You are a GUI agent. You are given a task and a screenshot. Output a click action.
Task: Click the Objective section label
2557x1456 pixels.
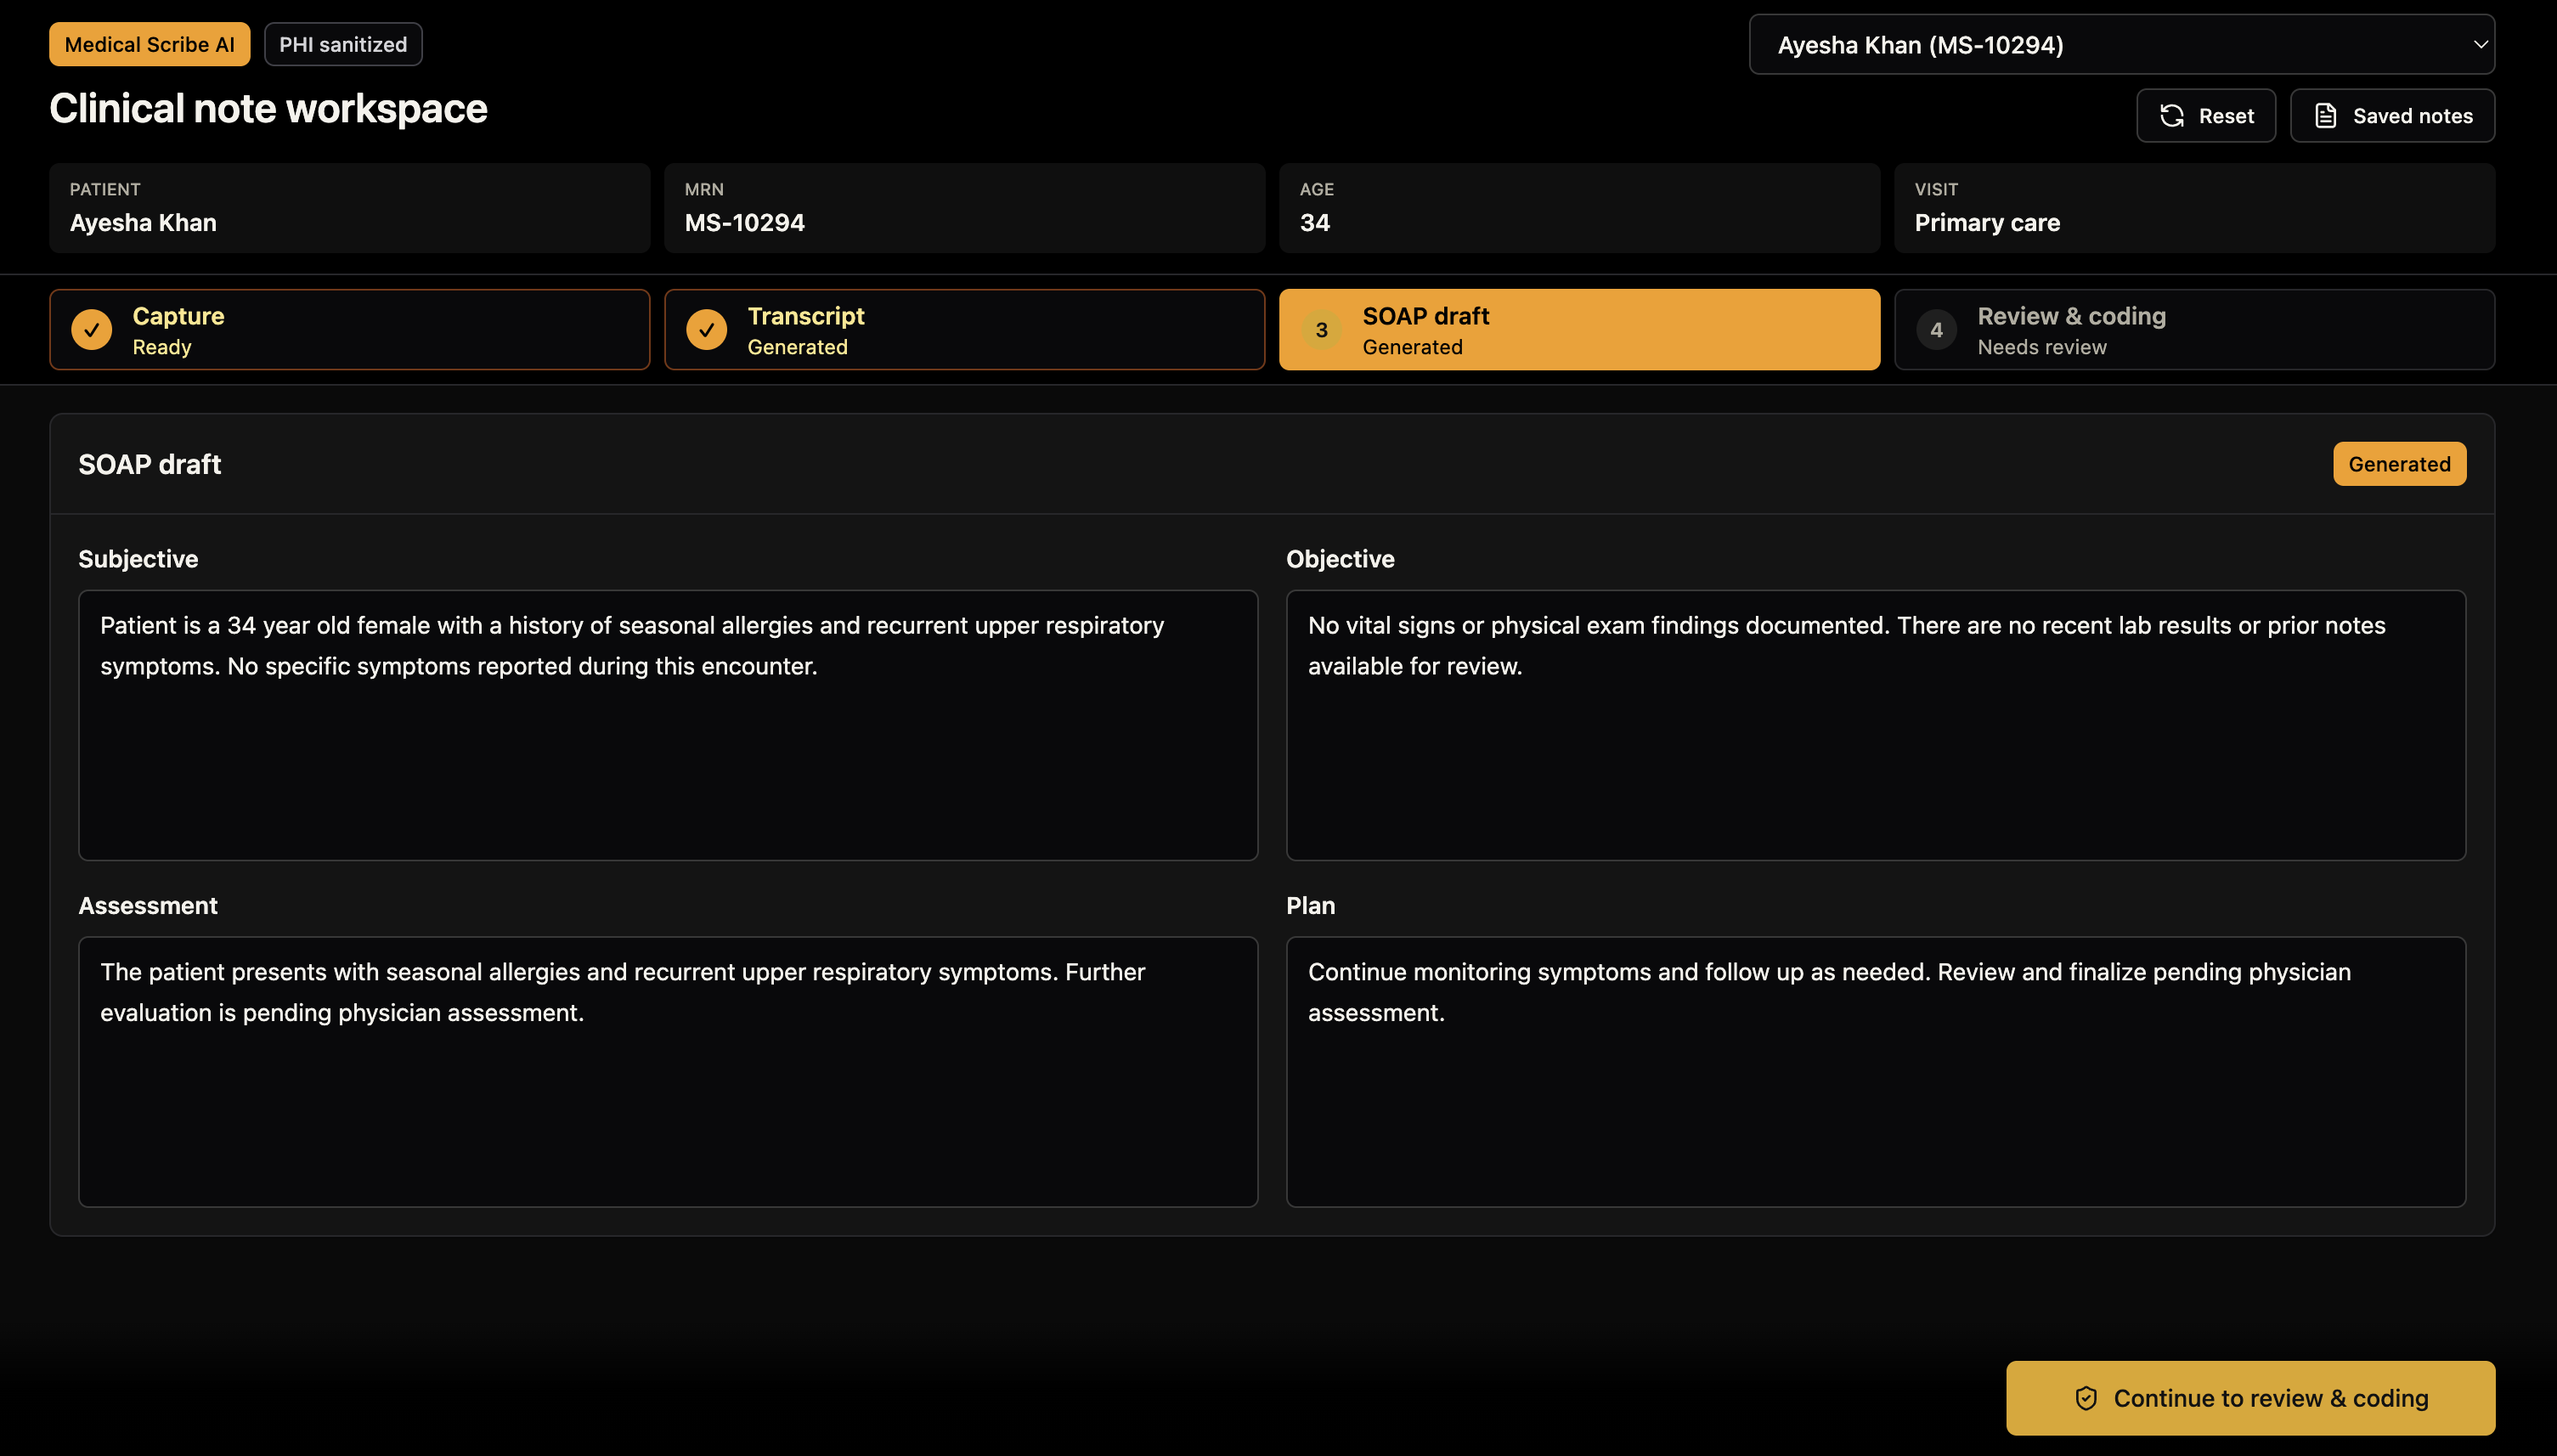(x=1340, y=559)
